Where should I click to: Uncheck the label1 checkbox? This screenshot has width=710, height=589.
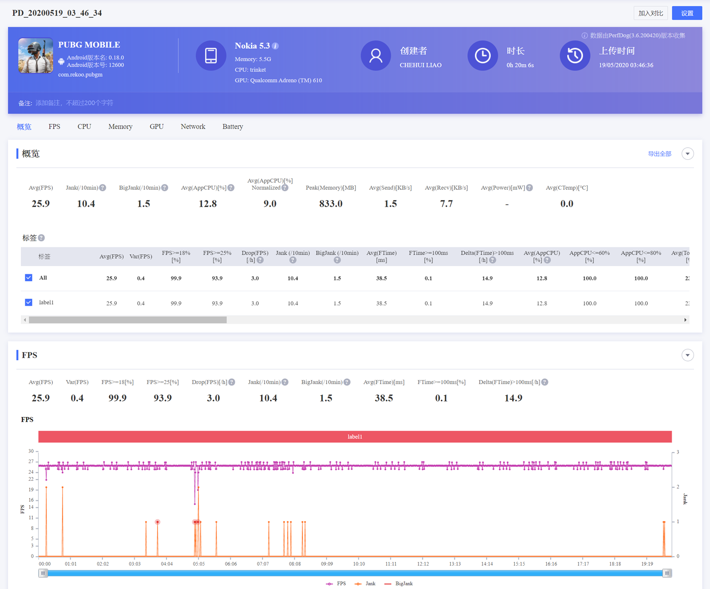[x=28, y=302]
